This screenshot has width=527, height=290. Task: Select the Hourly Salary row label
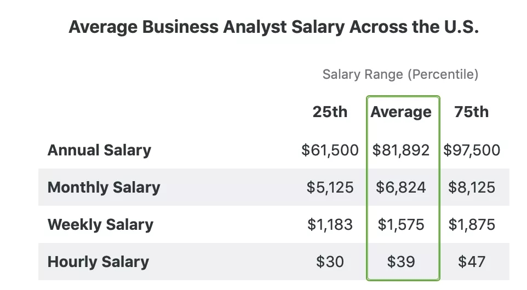coord(98,262)
